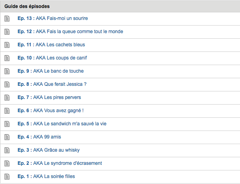Go to AKA Que ferait Jessica ? episode

coord(52,84)
